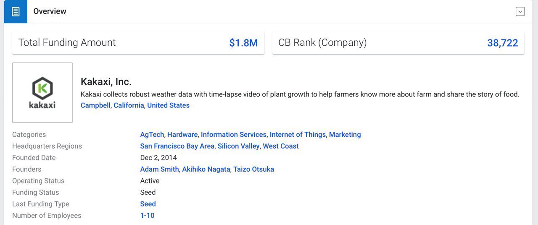Collapse the Overview section chevron
538x225 pixels.
[520, 11]
